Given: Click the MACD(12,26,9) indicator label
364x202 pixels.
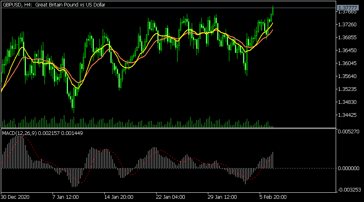Looking at the screenshot, I should coord(42,133).
